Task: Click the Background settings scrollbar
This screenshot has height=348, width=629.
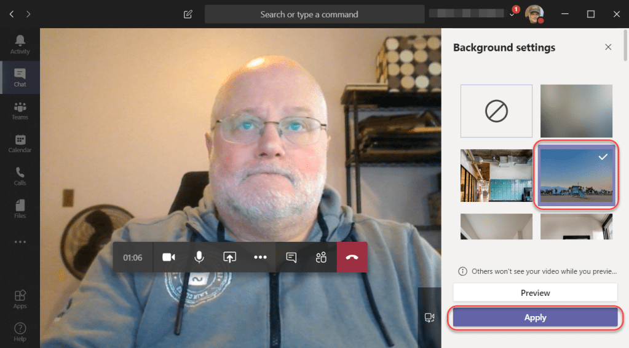Action: click(x=625, y=45)
